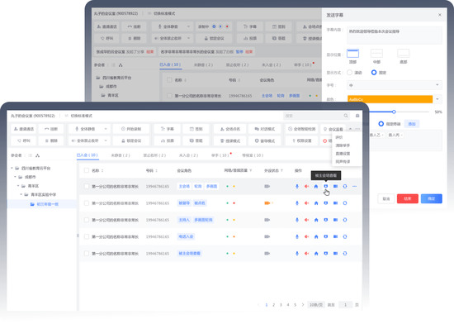Click microphone icon in the 主持人 row

pyautogui.click(x=297, y=220)
